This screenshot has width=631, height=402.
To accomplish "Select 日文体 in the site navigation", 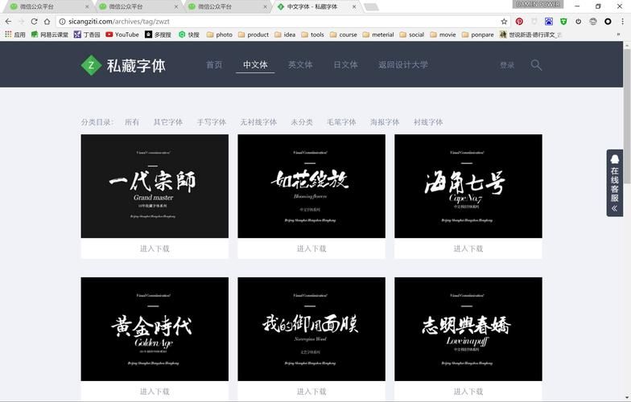I will tap(345, 64).
